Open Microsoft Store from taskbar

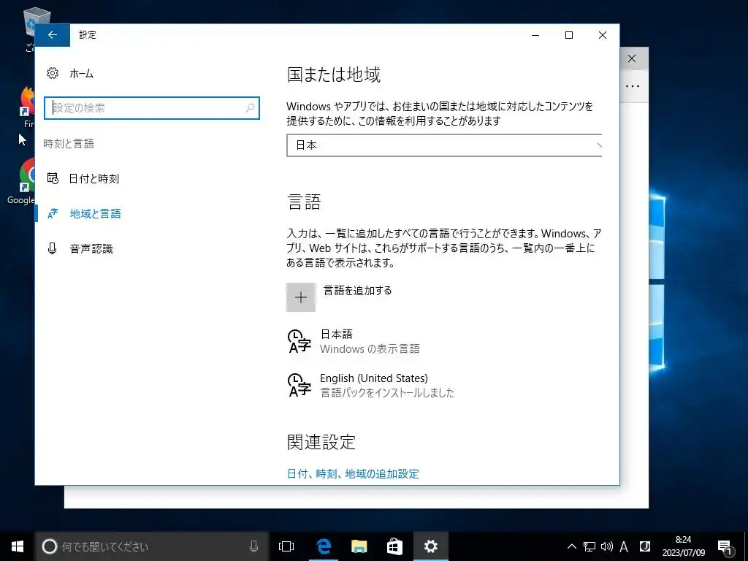tap(394, 546)
